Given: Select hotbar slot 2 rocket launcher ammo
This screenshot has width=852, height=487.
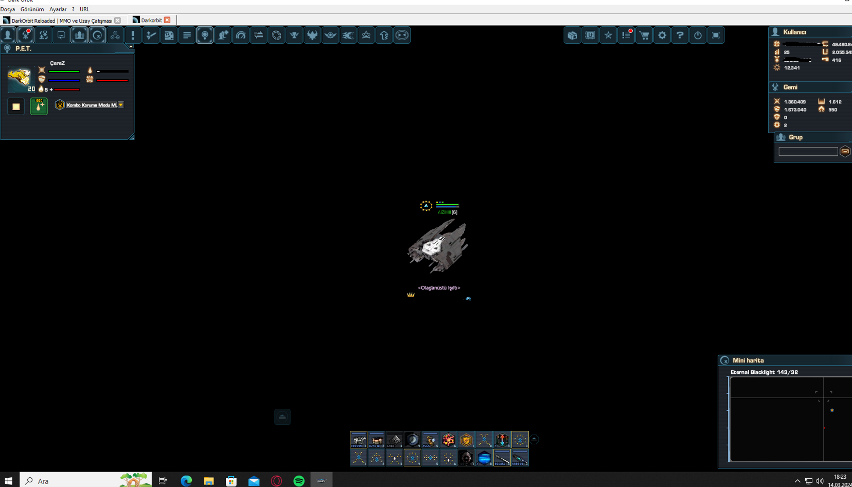Looking at the screenshot, I should [377, 440].
